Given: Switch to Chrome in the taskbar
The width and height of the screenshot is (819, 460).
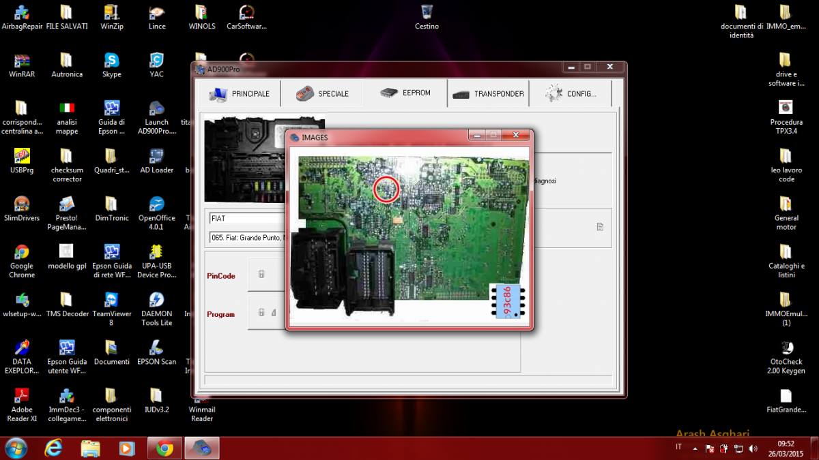Looking at the screenshot, I should (x=164, y=448).
